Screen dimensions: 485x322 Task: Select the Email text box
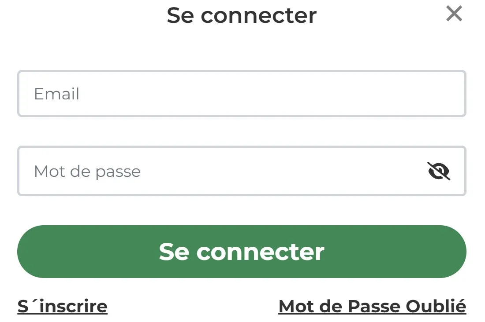click(x=242, y=94)
